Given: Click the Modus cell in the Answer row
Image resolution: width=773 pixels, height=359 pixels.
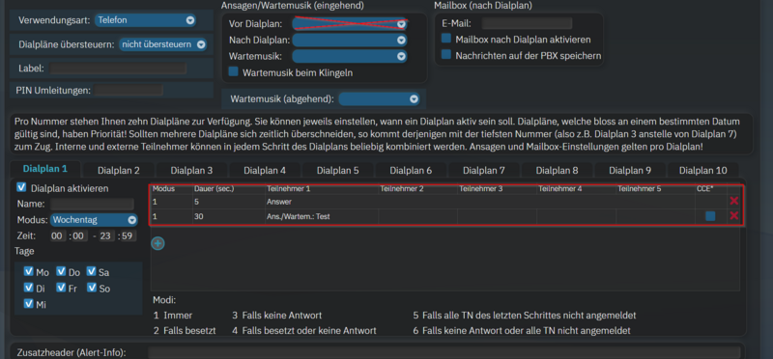Looking at the screenshot, I should coord(172,201).
